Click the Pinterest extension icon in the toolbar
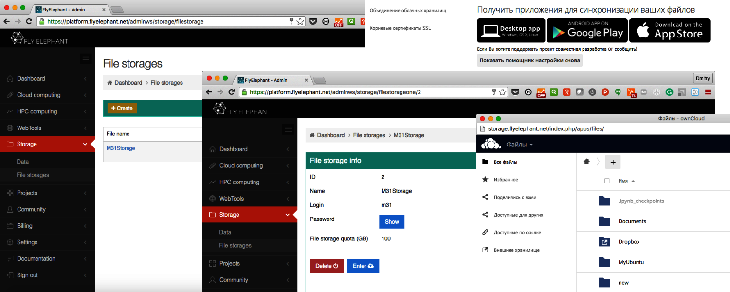The image size is (730, 292). [605, 92]
